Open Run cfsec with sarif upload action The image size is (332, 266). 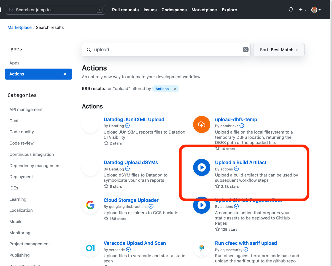click(x=246, y=243)
